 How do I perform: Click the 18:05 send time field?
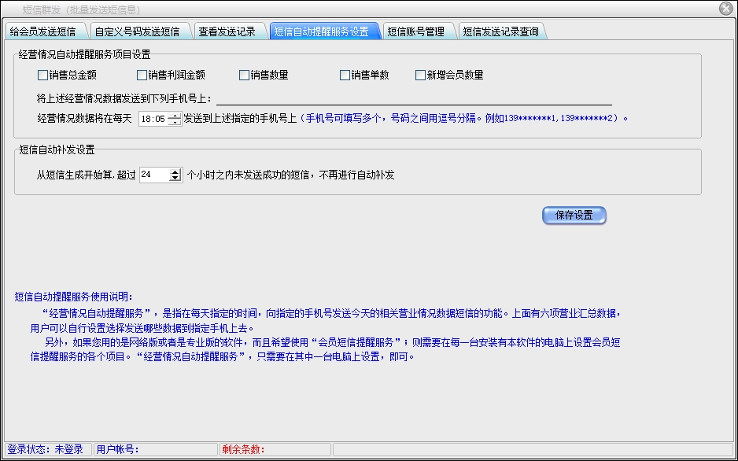click(153, 120)
